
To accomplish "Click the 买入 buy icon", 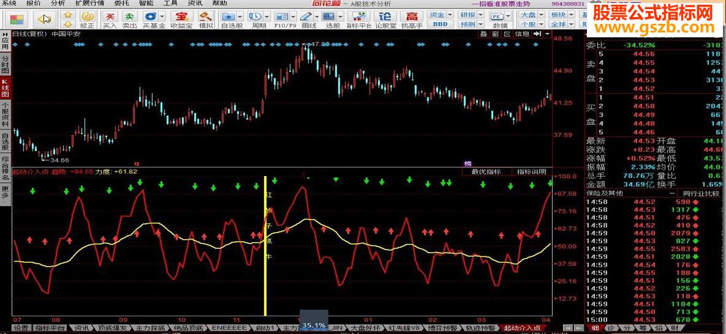I will pos(109,20).
